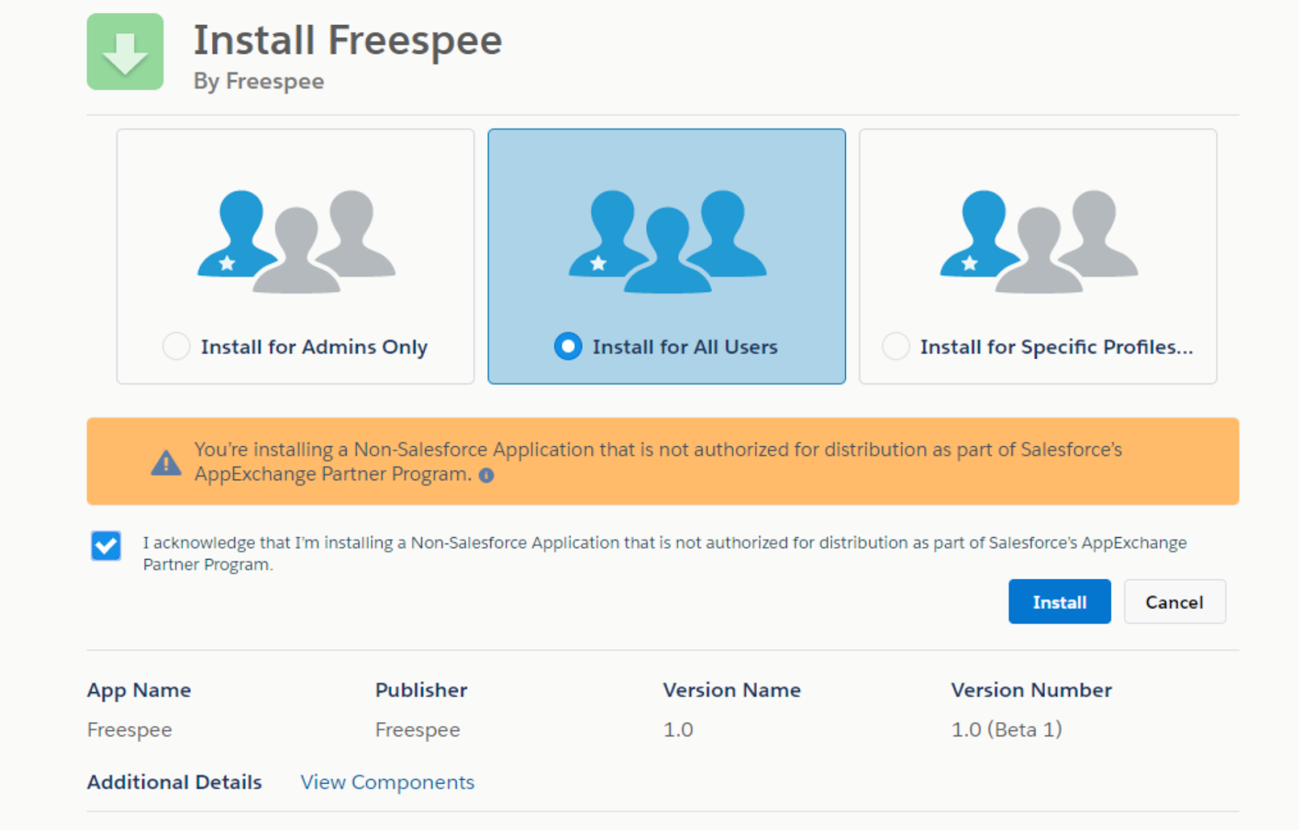Click the Install for All Users label
This screenshot has height=830, width=1299.
coord(685,347)
